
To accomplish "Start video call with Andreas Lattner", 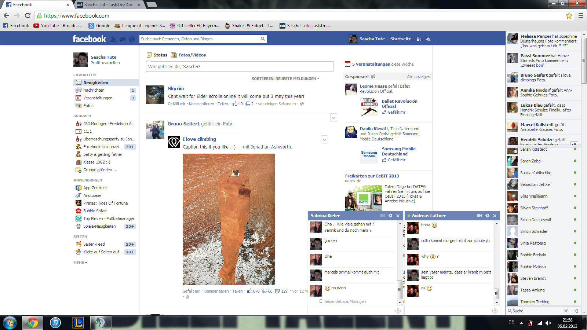I will 479,216.
